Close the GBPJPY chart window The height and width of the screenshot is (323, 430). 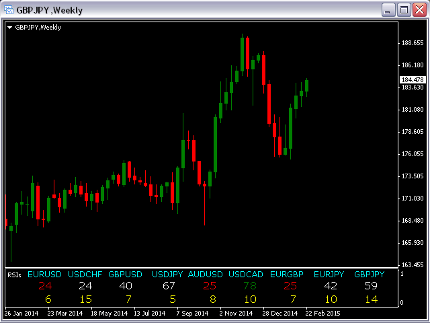[x=419, y=10]
